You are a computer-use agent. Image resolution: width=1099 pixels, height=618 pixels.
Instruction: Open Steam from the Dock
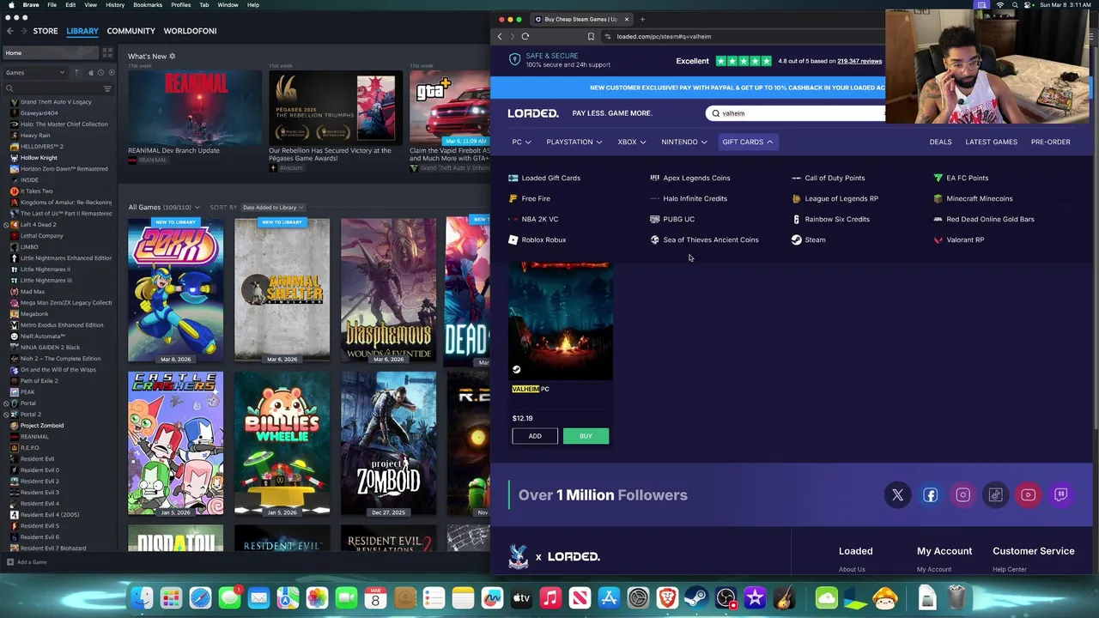(696, 597)
